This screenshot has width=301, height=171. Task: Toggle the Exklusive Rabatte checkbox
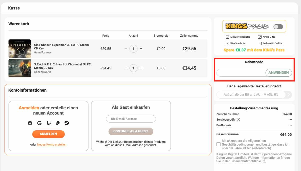(x=227, y=37)
